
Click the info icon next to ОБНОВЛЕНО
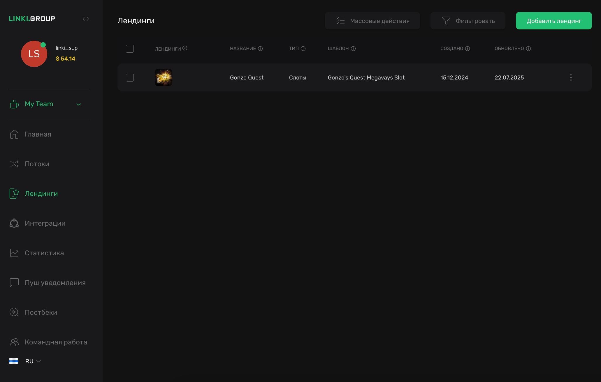[528, 49]
